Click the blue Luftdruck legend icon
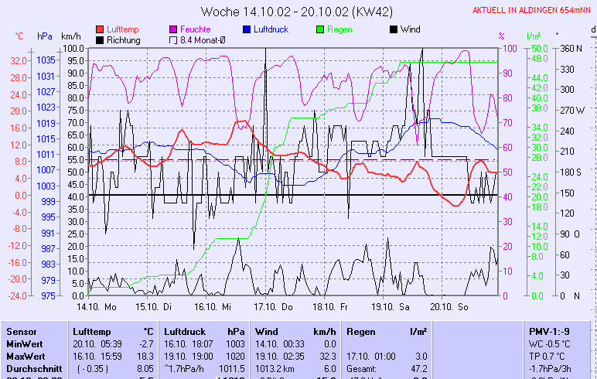Viewport: 597px width, 379px height. tap(247, 29)
